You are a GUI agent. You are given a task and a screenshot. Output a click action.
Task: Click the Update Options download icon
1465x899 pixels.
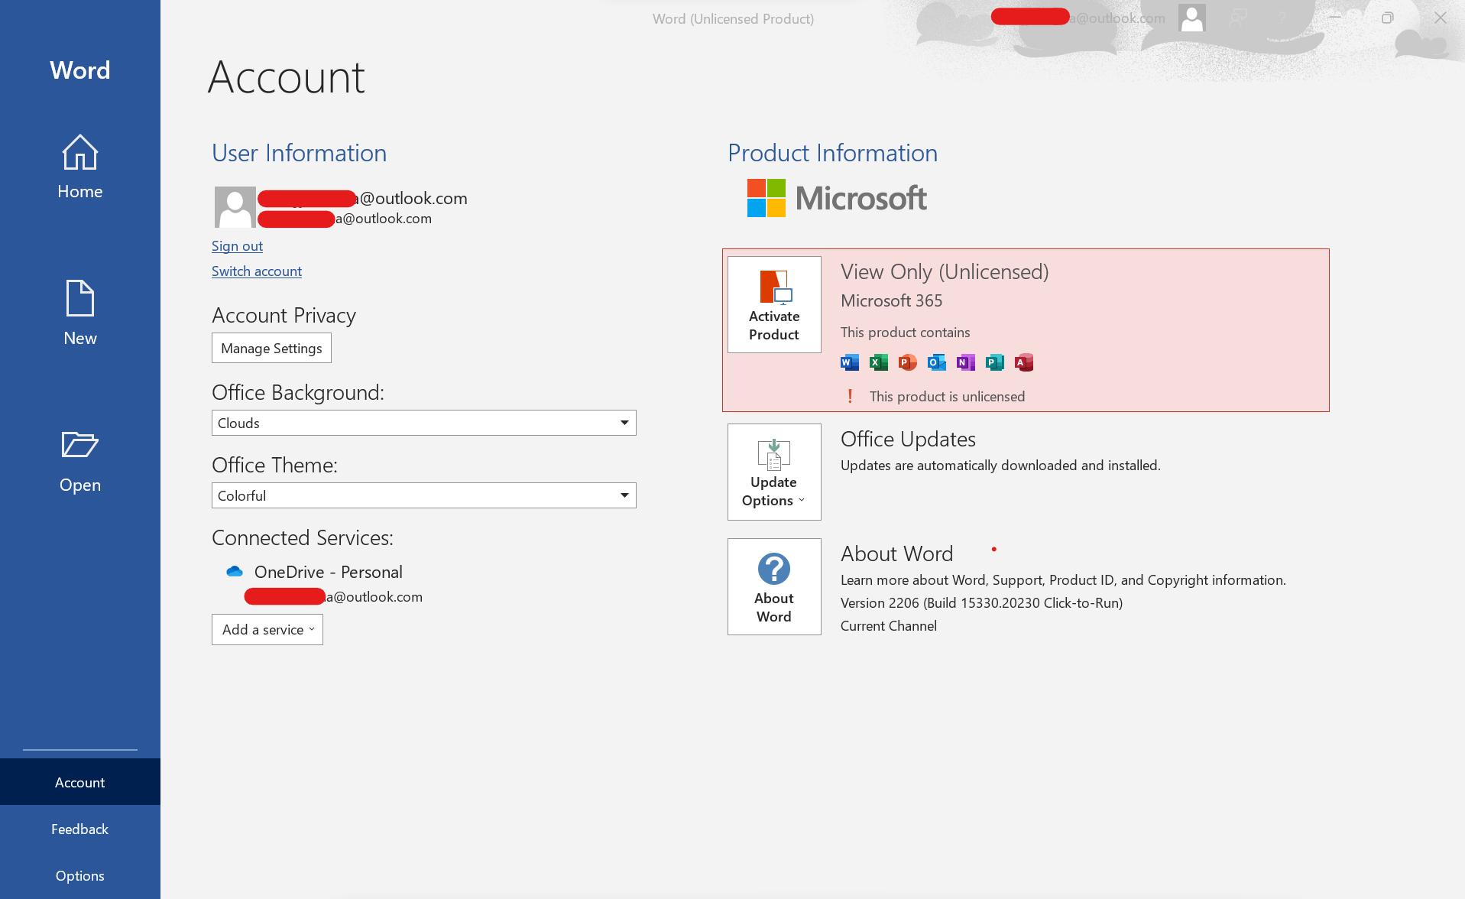tap(773, 456)
